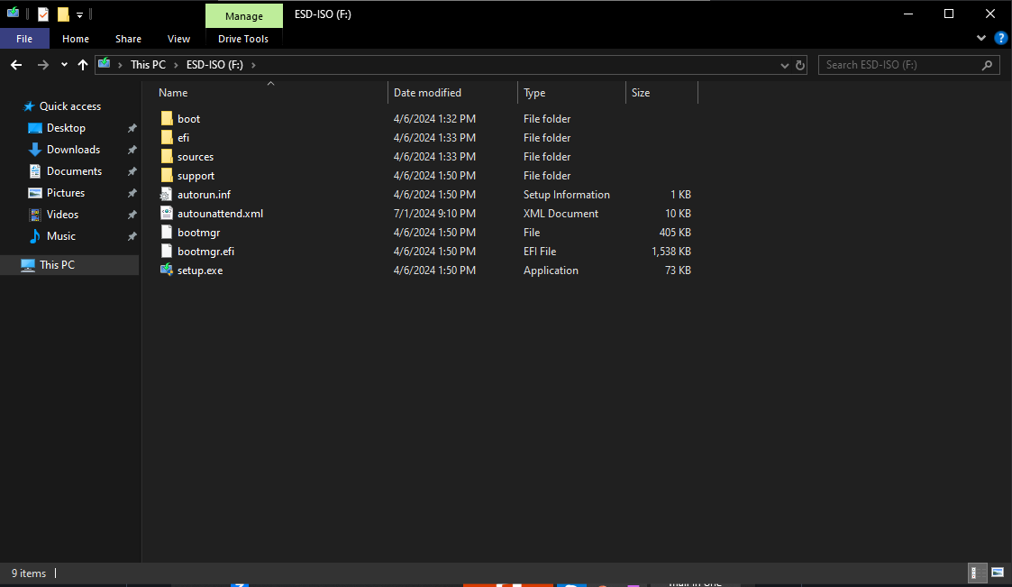
Task: Click the blue Help question mark icon
Action: click(1000, 39)
